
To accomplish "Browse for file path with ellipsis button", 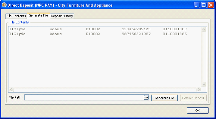I will point(146,97).
